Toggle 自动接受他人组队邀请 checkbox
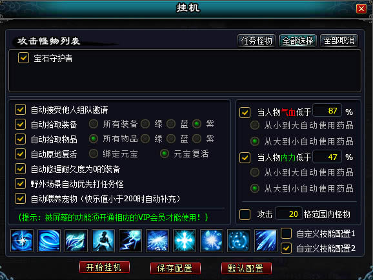This screenshot has height=280, width=373. click(x=20, y=110)
